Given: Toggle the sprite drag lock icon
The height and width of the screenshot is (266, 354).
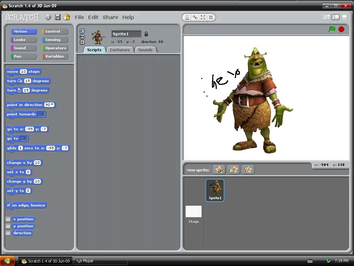Looking at the screenshot, I should pos(146,34).
